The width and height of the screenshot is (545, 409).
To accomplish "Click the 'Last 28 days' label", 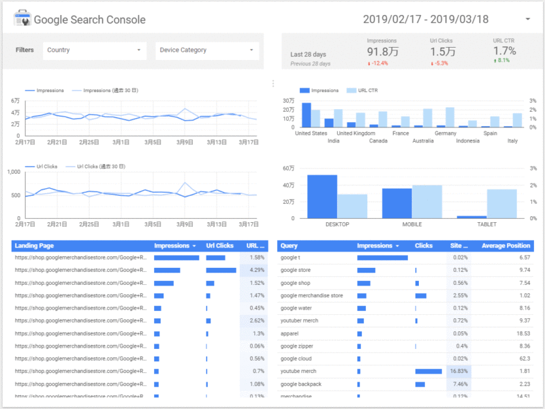I will 308,55.
